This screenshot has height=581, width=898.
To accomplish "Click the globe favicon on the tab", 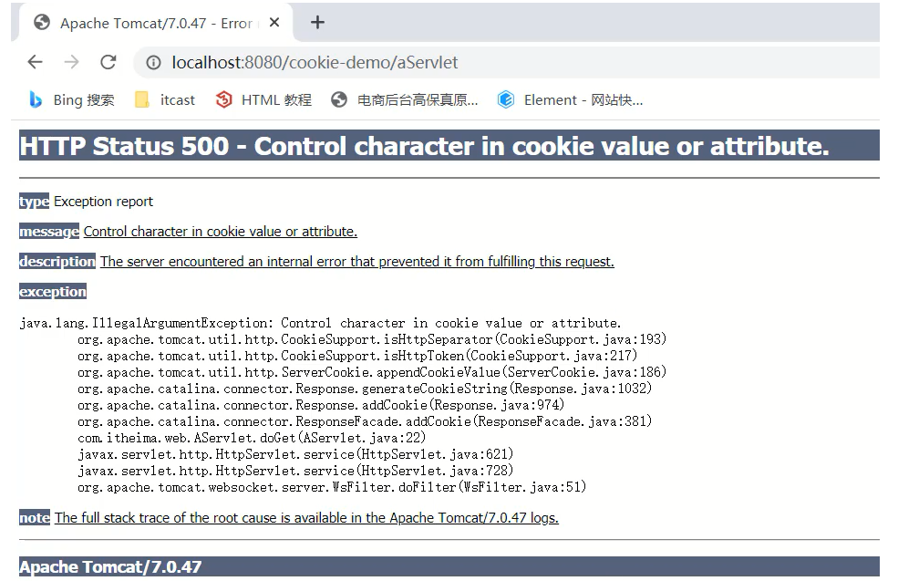I will point(42,22).
